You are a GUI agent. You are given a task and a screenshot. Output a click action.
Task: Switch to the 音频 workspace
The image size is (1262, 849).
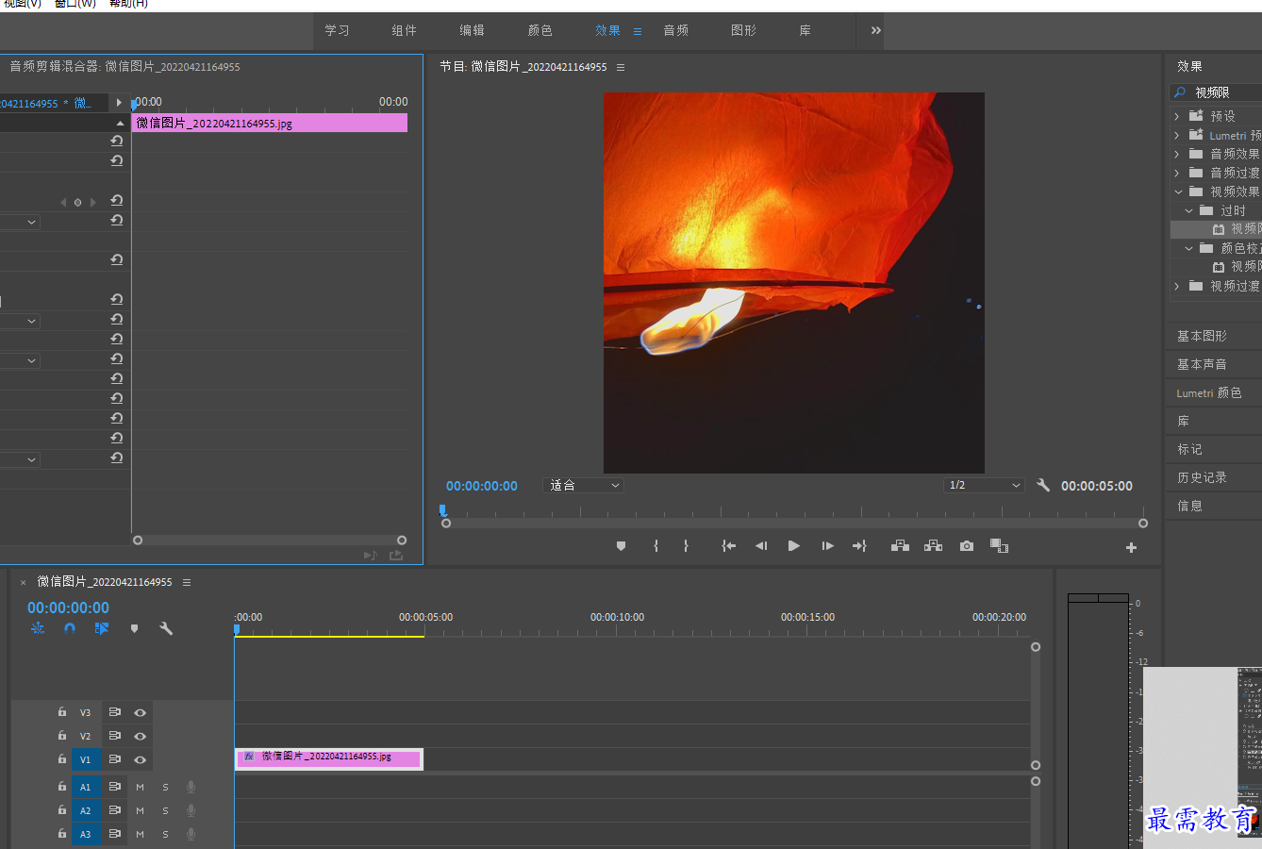tap(675, 30)
